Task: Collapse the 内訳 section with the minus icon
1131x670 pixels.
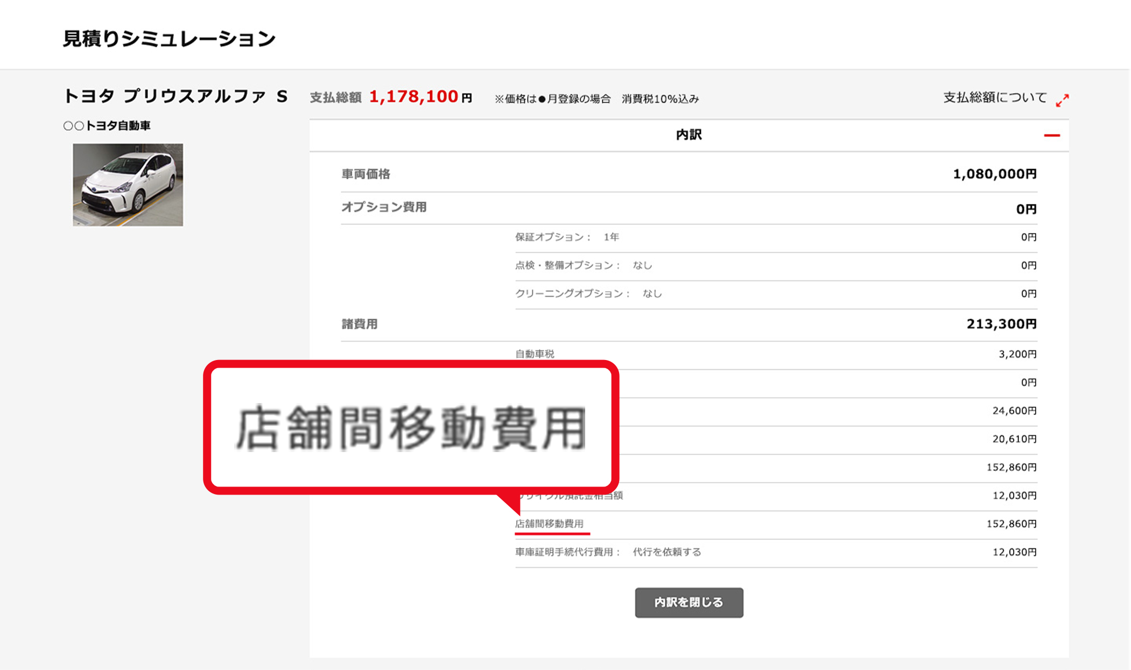Action: (1051, 135)
